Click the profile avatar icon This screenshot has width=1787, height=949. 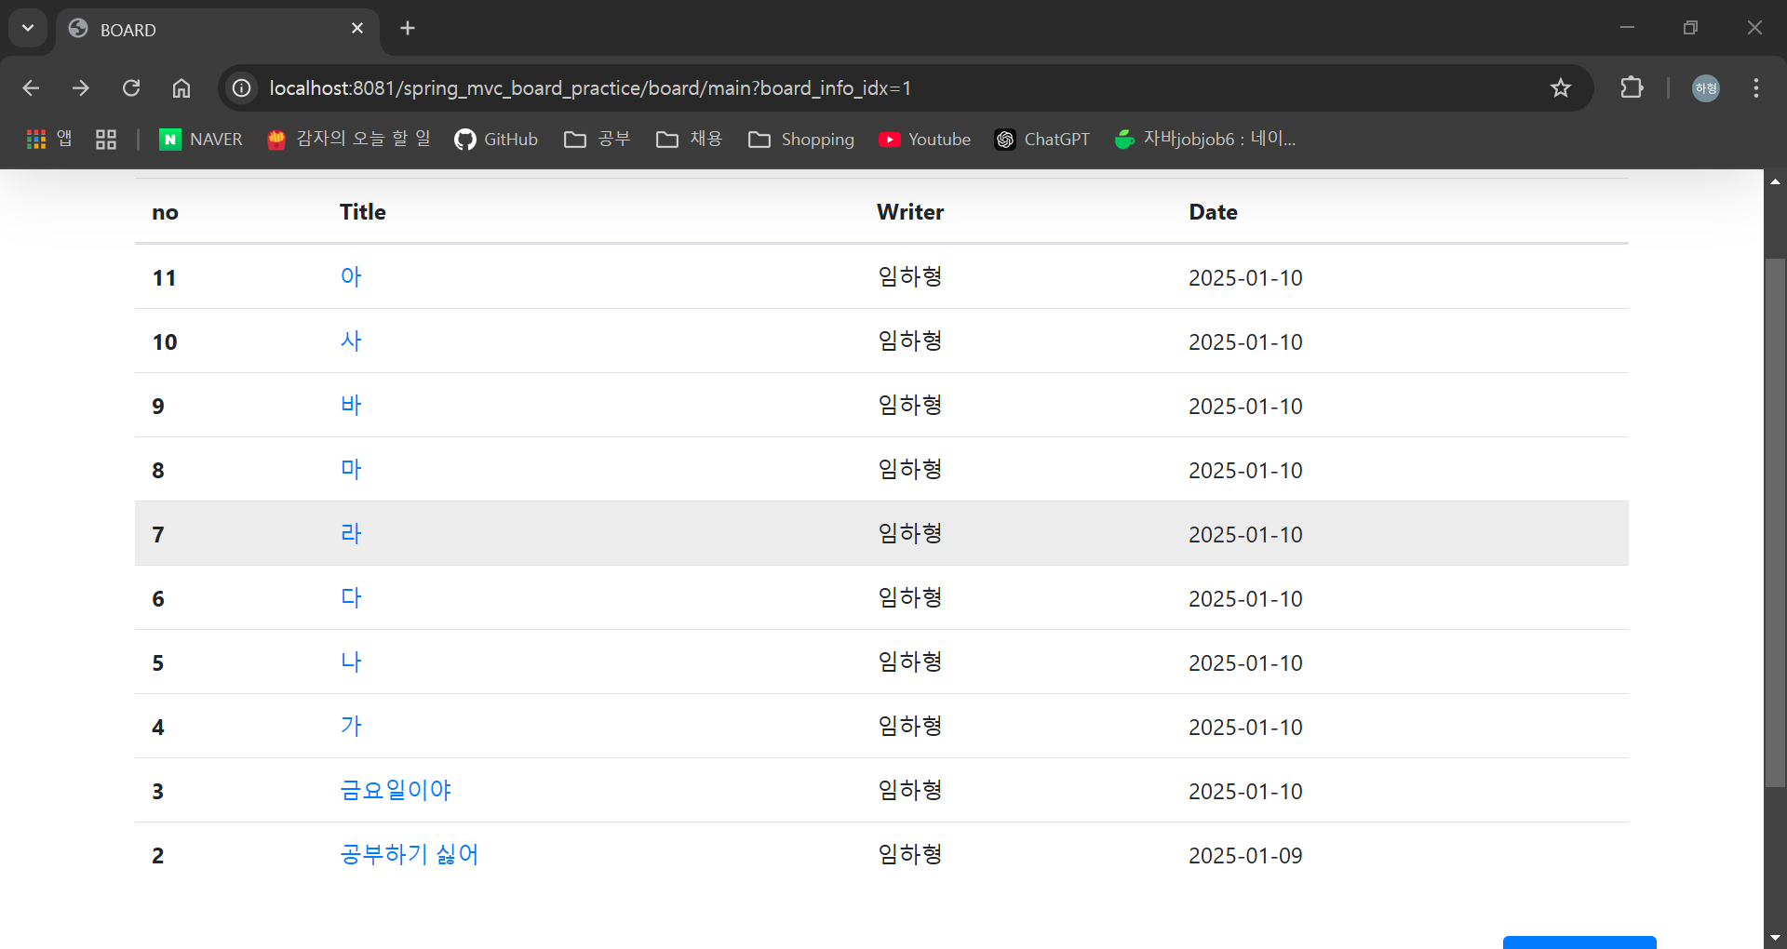1706,87
